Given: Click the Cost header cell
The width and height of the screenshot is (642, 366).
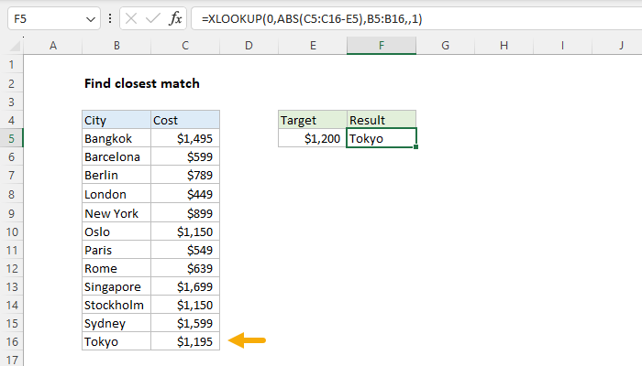Looking at the screenshot, I should click(185, 120).
